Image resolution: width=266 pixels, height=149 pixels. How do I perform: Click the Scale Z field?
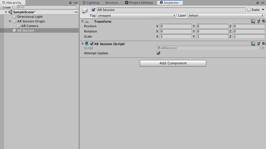249,36
